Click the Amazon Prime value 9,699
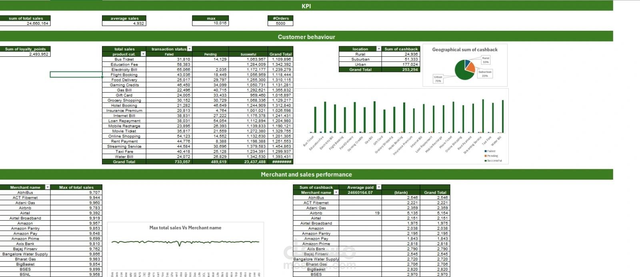 click(x=76, y=239)
